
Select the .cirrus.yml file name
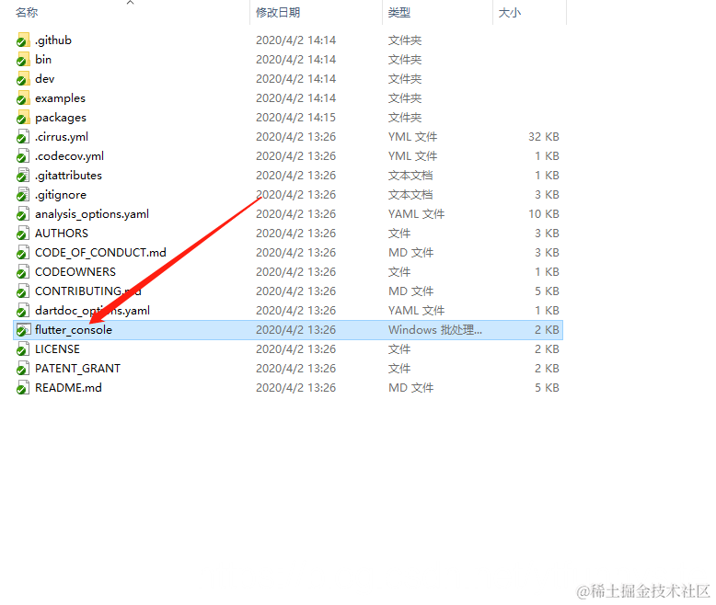pos(62,137)
